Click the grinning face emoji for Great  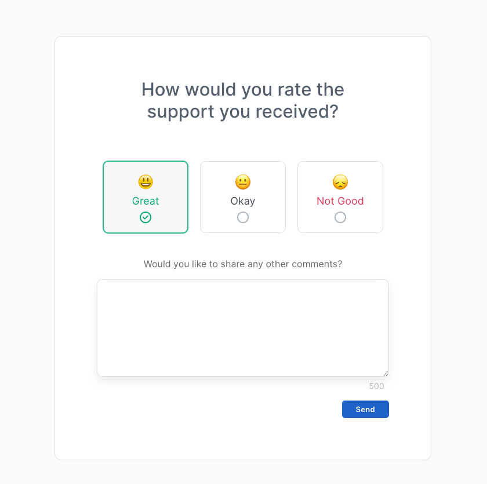pyautogui.click(x=146, y=182)
